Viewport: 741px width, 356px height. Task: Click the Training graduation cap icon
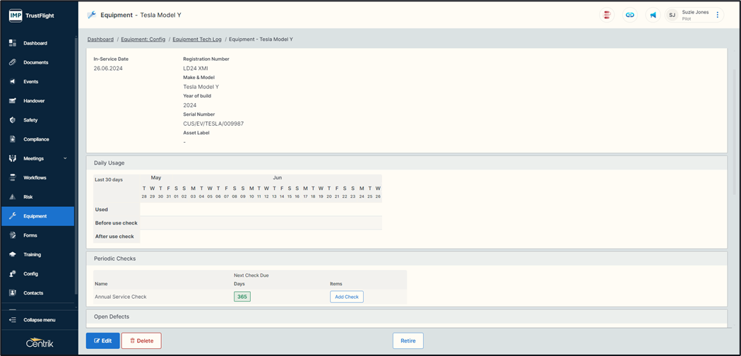pos(13,254)
